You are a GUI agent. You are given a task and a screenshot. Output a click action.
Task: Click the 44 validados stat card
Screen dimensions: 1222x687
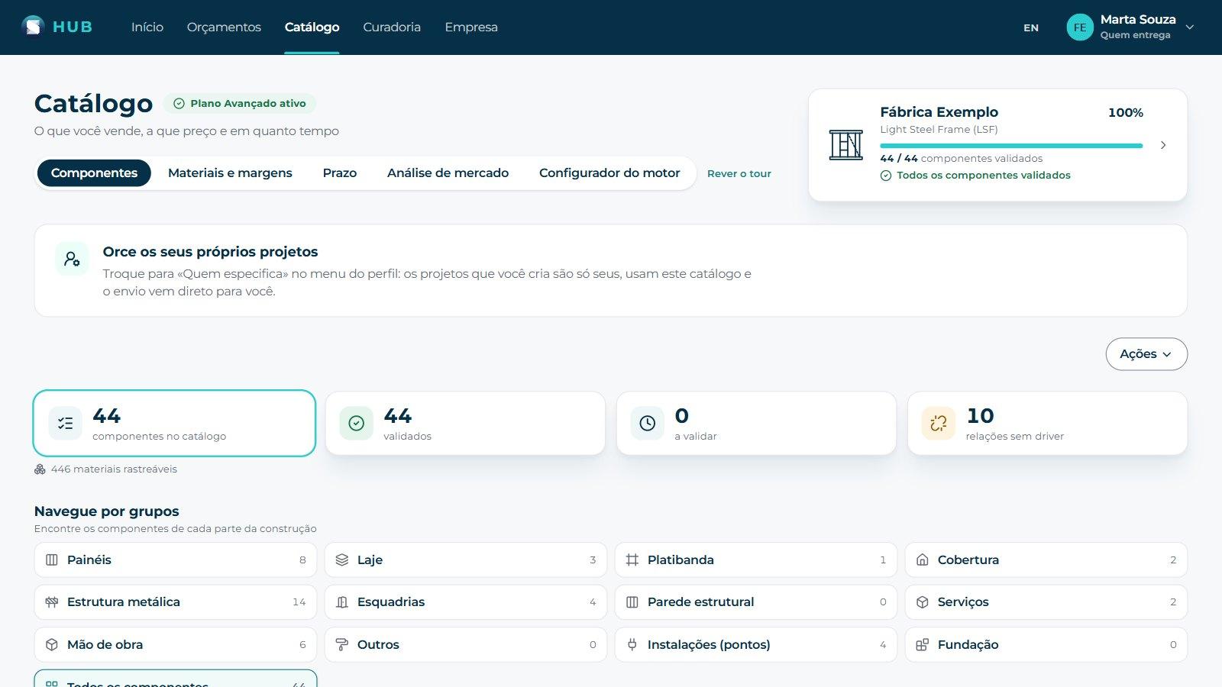point(465,423)
